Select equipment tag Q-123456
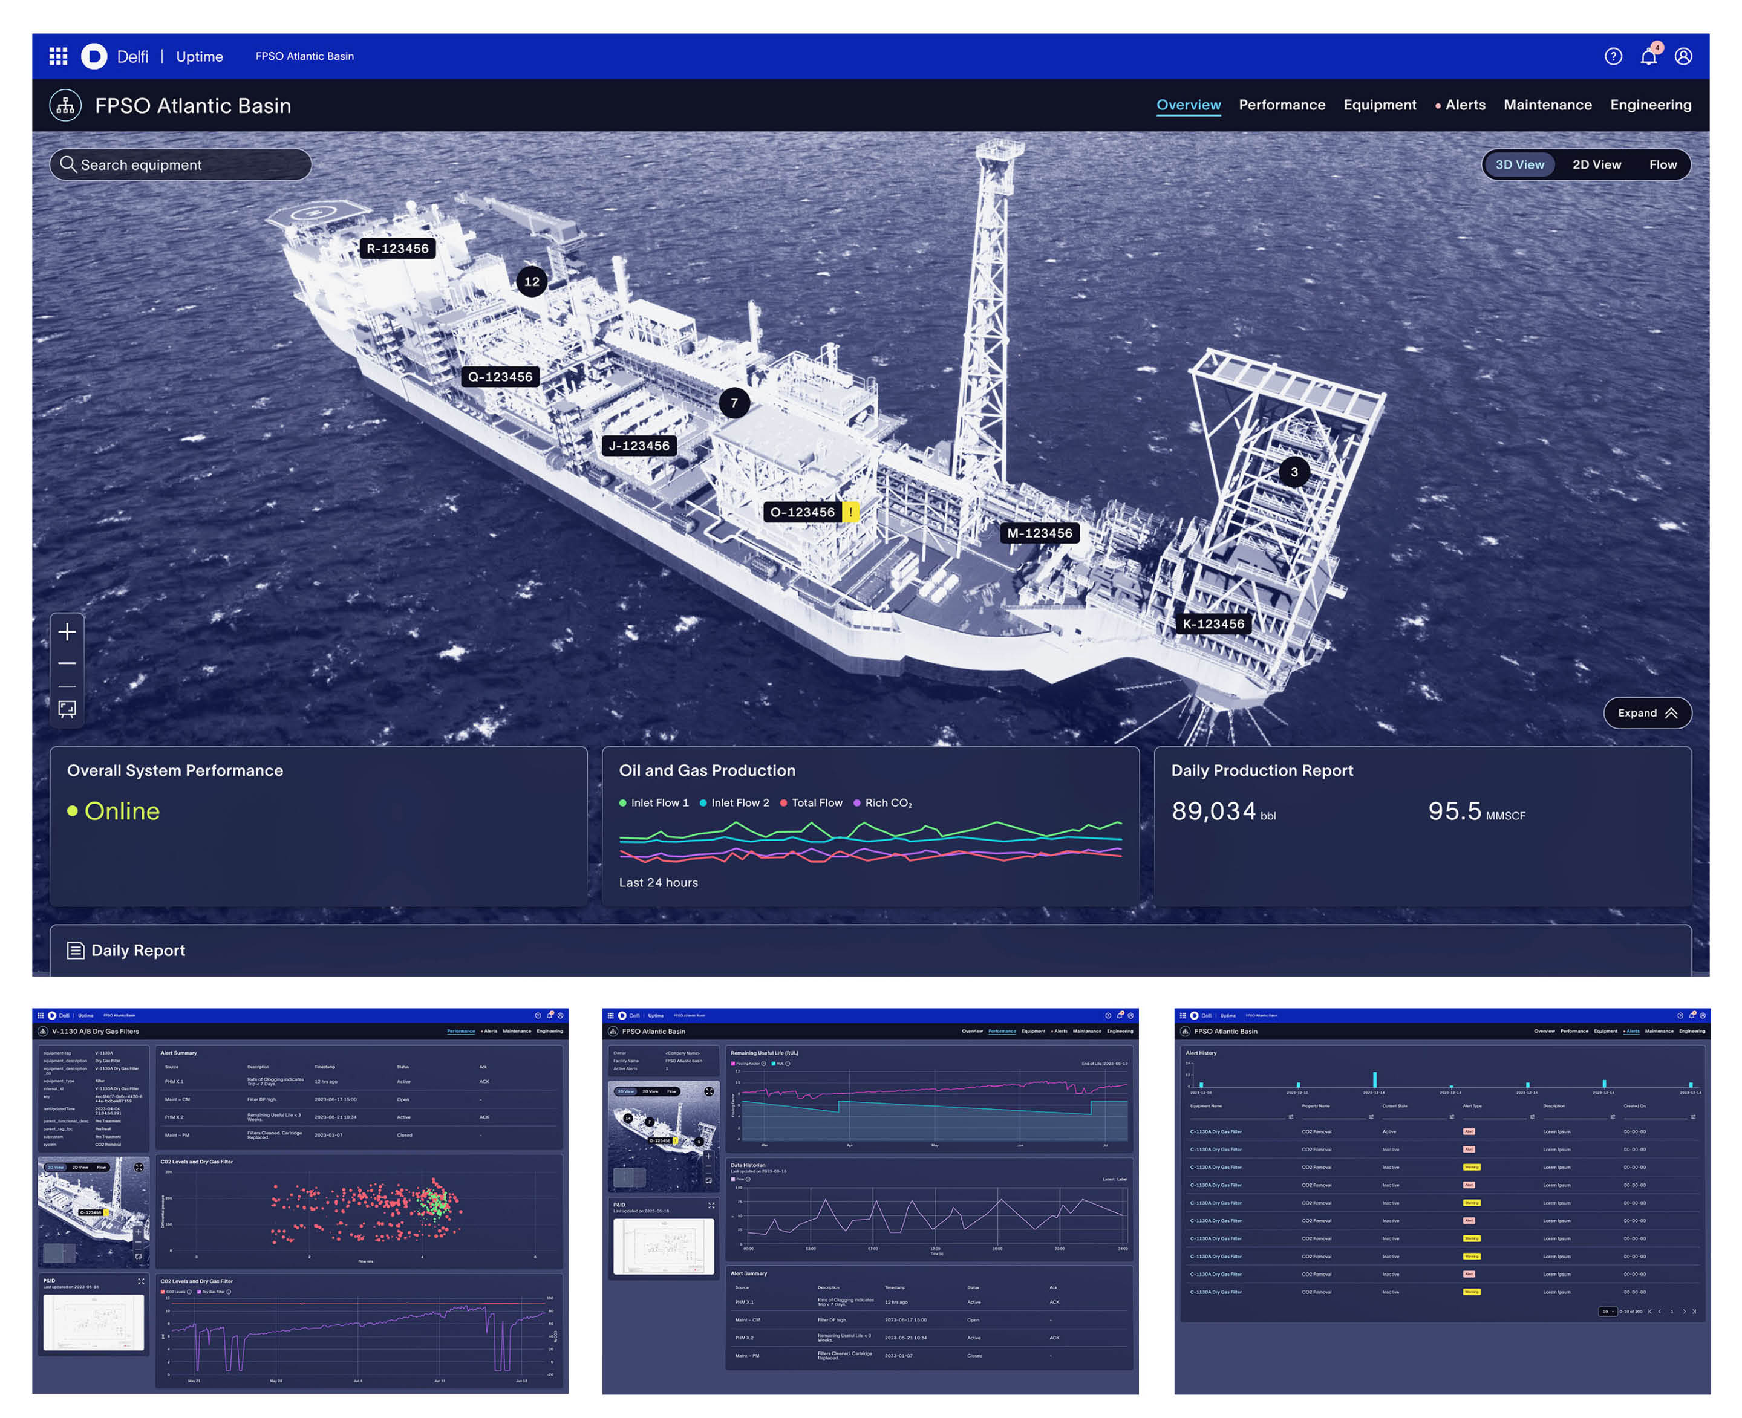 click(500, 377)
